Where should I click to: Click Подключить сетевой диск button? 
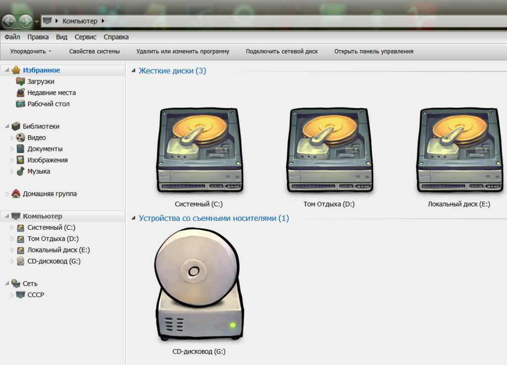pyautogui.click(x=282, y=52)
